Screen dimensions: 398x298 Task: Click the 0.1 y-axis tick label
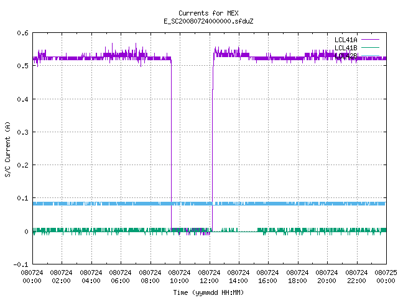pos(23,198)
